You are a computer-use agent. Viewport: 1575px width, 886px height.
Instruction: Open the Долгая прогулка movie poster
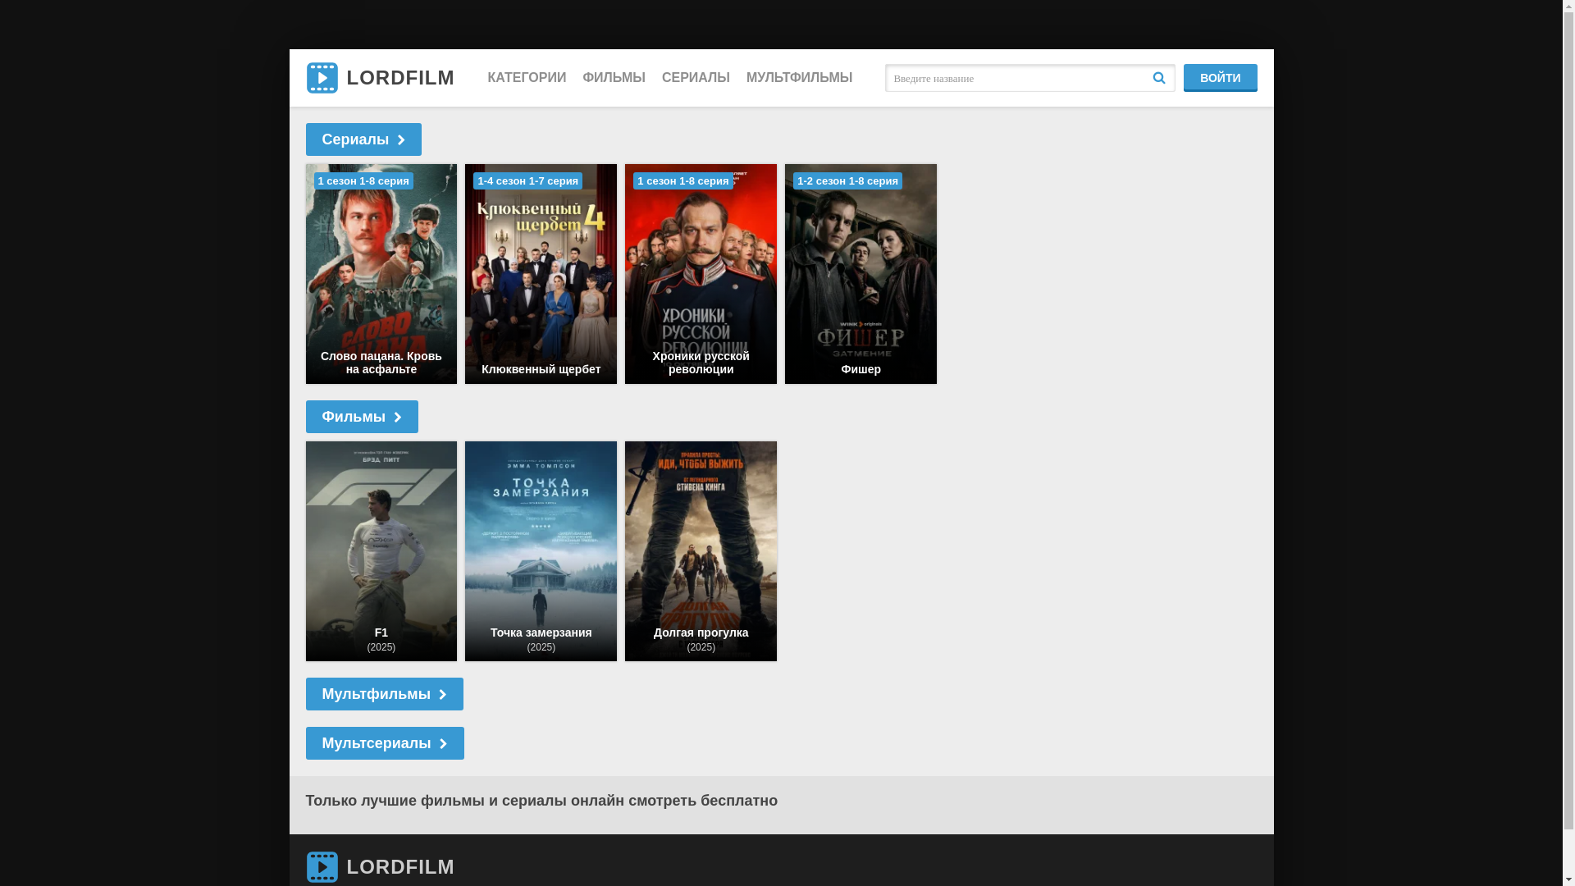[x=701, y=551]
